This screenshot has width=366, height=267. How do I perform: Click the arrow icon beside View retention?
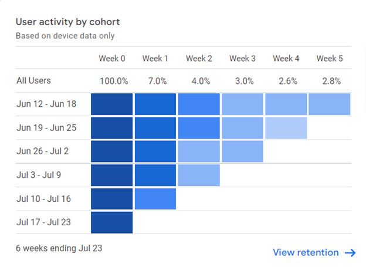pyautogui.click(x=350, y=252)
